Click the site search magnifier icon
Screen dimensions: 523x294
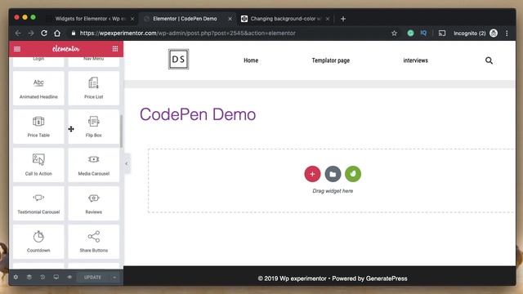489,60
